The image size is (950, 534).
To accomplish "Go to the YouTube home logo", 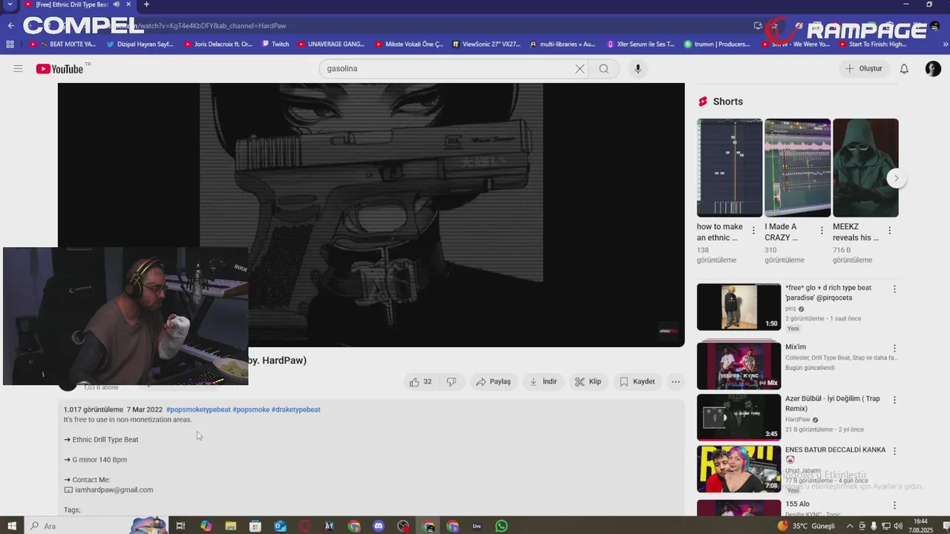I will [59, 69].
